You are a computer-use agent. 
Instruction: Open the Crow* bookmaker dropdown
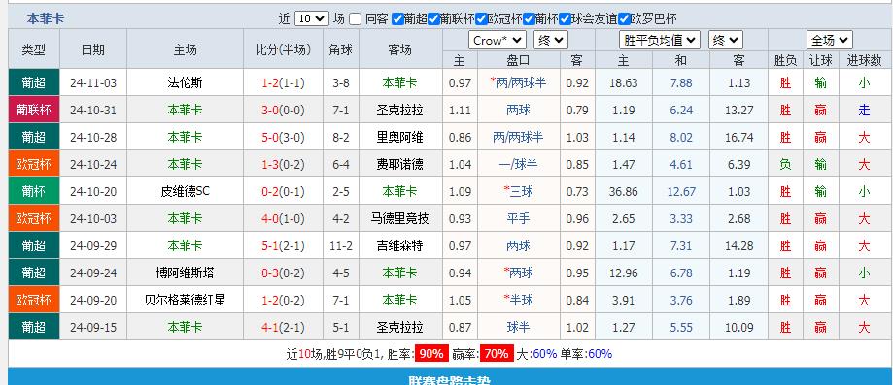coord(498,41)
